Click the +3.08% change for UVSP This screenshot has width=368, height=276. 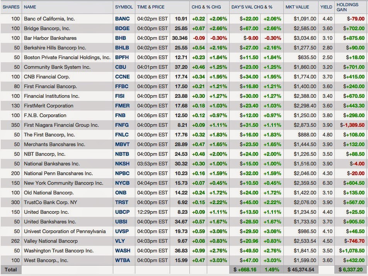pyautogui.click(x=218, y=231)
